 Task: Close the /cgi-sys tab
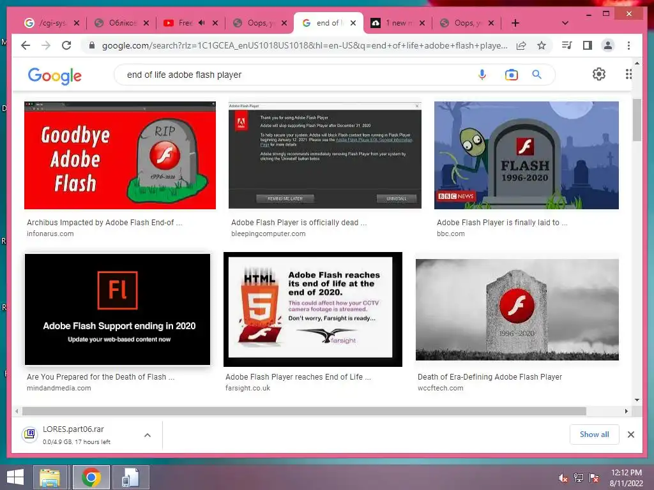tap(77, 23)
